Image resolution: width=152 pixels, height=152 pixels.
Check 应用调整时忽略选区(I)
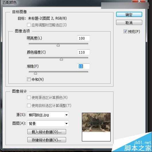coord(29,25)
